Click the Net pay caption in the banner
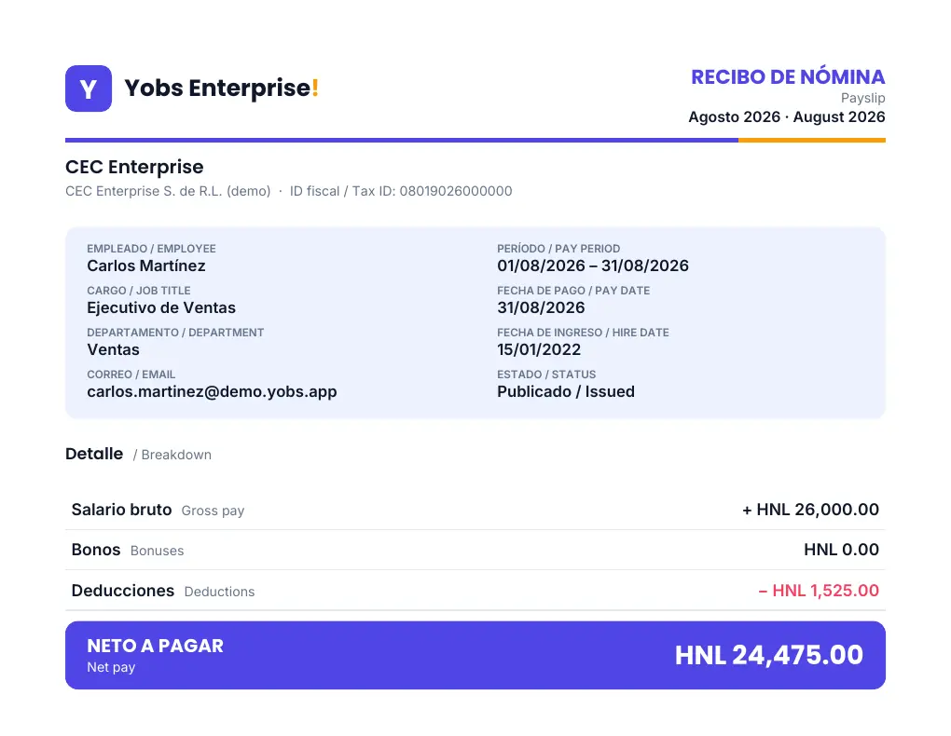Image resolution: width=951 pixels, height=736 pixels. (111, 667)
